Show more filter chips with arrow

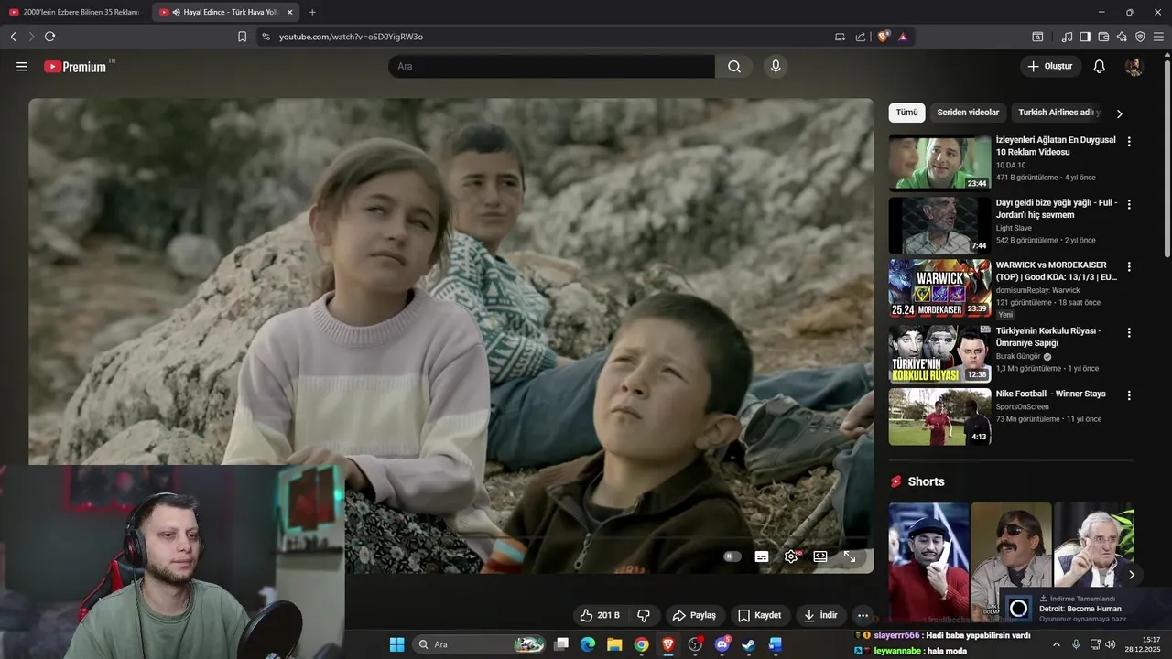[1119, 113]
